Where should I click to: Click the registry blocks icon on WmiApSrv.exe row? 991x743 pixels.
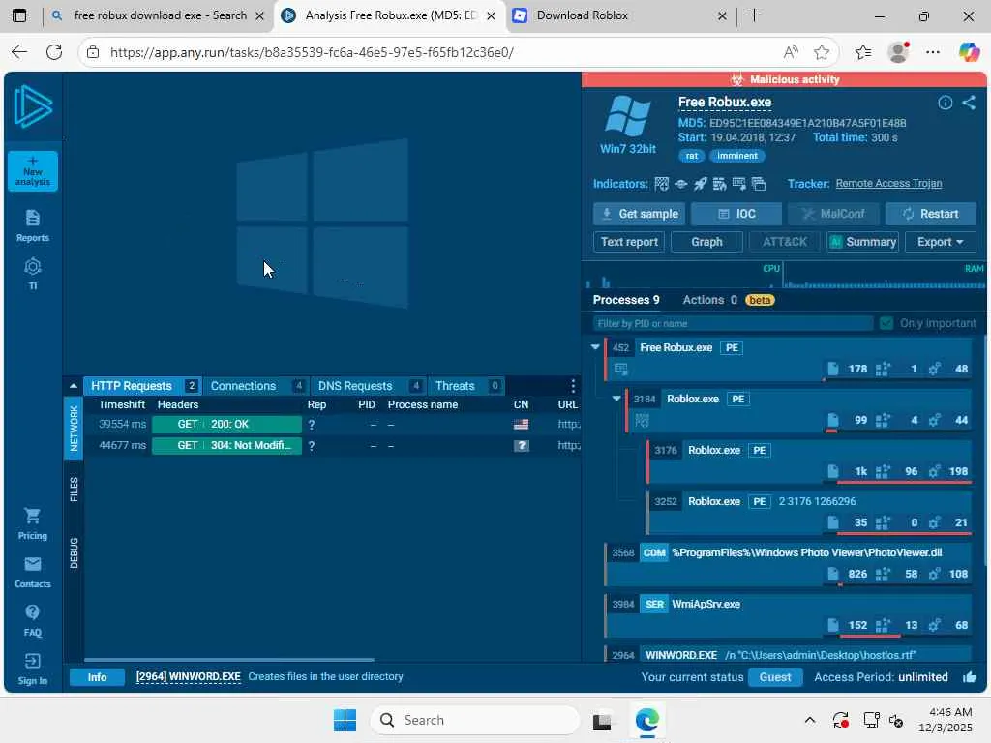883,626
